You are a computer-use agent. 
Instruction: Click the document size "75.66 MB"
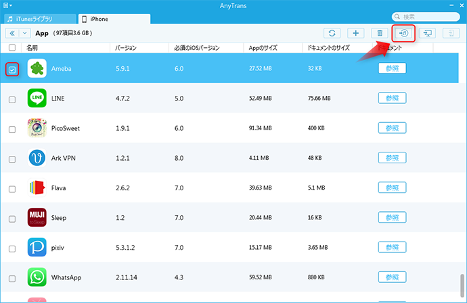(319, 99)
